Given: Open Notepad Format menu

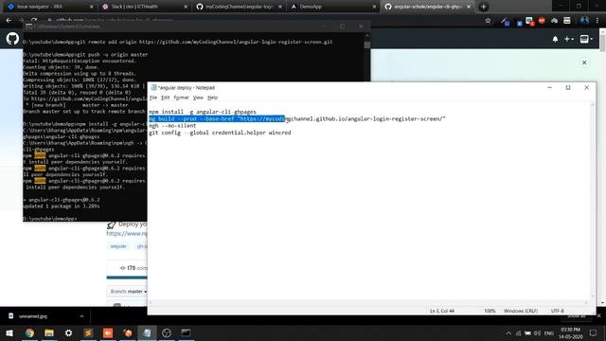Looking at the screenshot, I should (x=181, y=98).
